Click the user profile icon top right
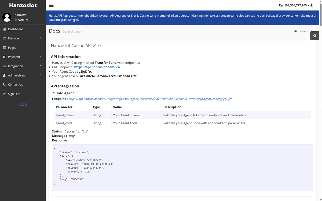The width and height of the screenshot is (322, 201). (312, 5)
